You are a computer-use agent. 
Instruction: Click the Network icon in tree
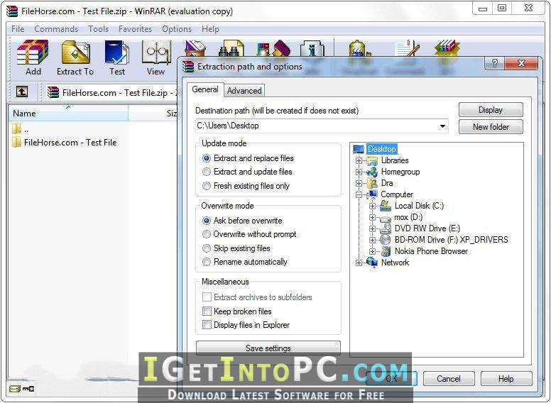(372, 263)
